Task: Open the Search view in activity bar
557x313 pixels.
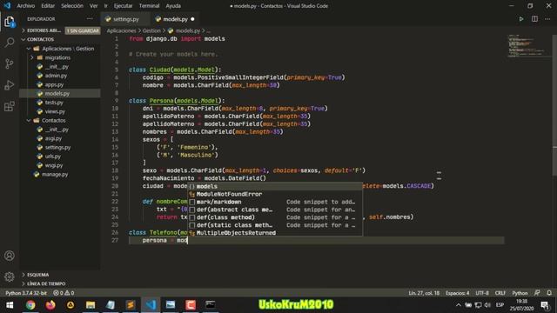Action: click(x=10, y=43)
